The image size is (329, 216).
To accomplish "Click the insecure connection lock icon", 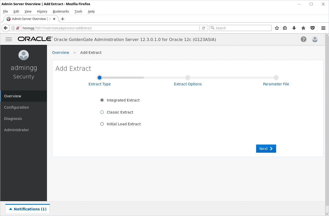I will (18, 28).
